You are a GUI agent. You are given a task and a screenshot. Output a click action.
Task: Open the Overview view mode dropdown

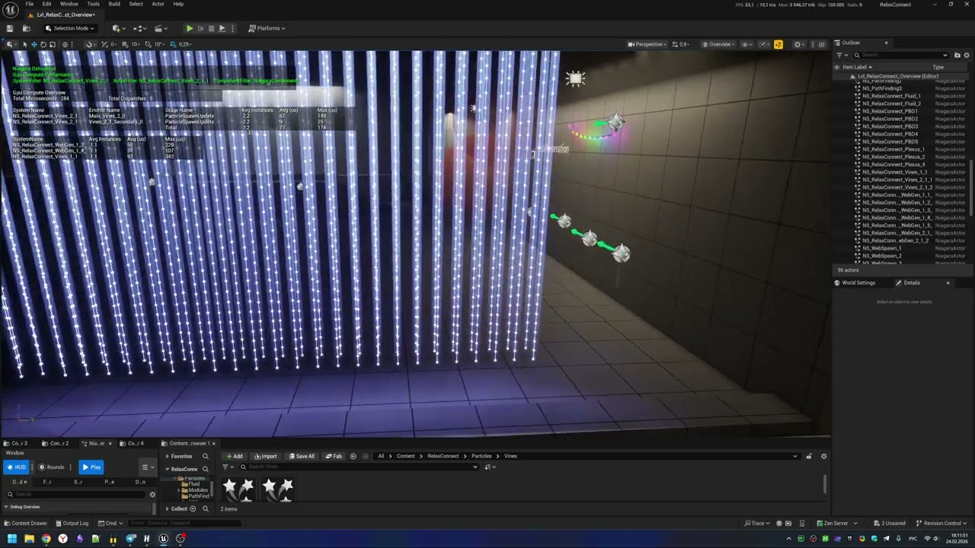pos(719,44)
